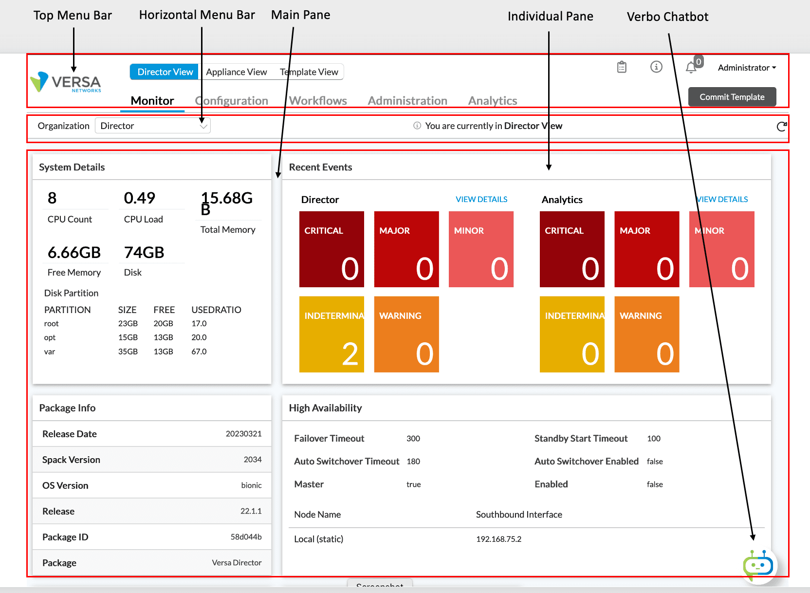Click the Release value 22.1.1
This screenshot has height=593, width=810.
tap(251, 511)
